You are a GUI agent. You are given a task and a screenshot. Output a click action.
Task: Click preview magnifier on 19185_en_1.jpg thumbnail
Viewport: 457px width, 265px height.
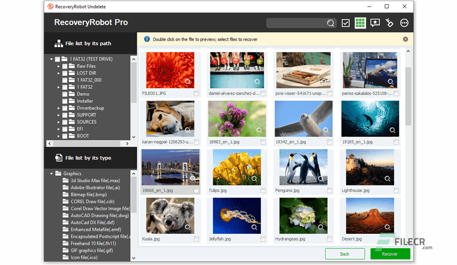[x=392, y=130]
